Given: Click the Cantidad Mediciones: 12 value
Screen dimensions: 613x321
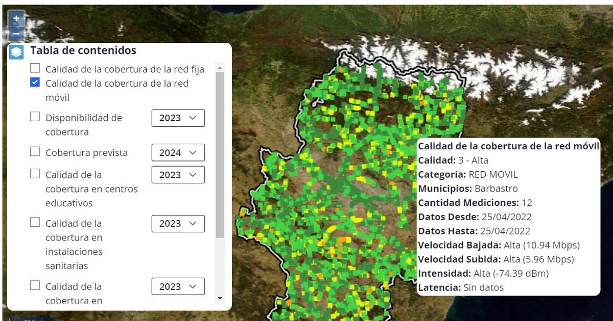Looking at the screenshot, I should tap(527, 203).
